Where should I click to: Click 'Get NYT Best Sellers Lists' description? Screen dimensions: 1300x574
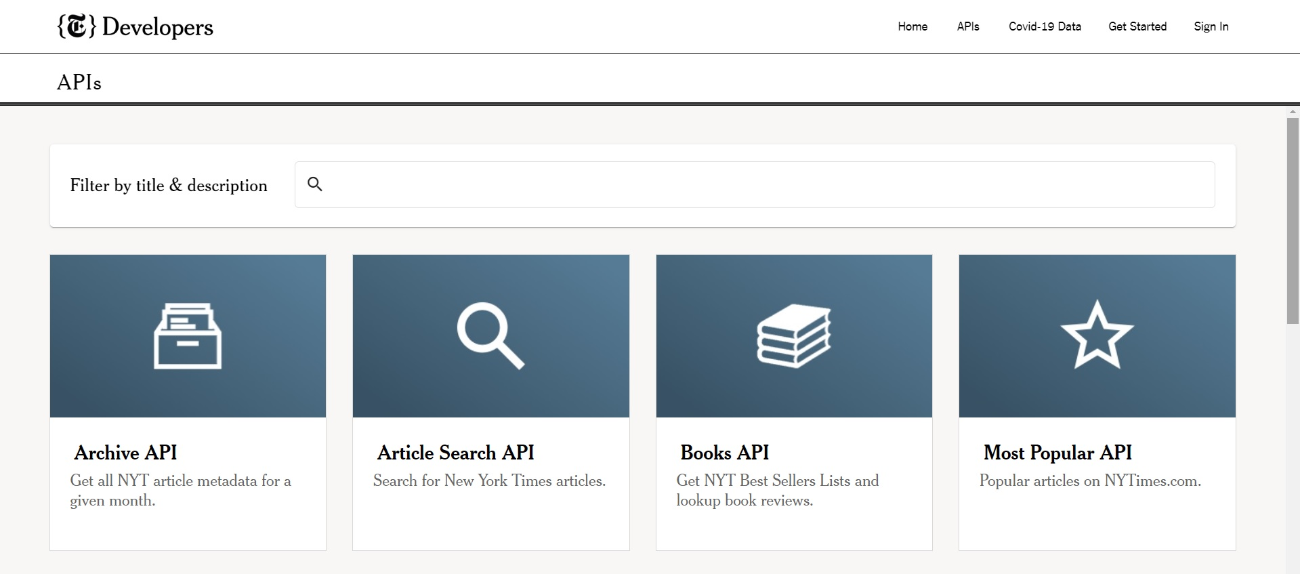pyautogui.click(x=778, y=491)
